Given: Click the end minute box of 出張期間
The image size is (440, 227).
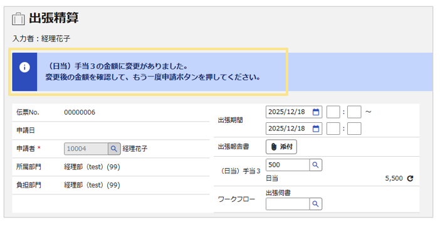Looking at the screenshot, I should (x=354, y=129).
